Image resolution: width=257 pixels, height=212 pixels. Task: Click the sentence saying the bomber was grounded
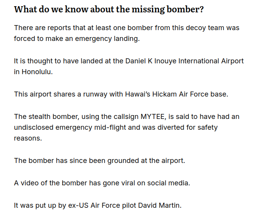(100, 161)
